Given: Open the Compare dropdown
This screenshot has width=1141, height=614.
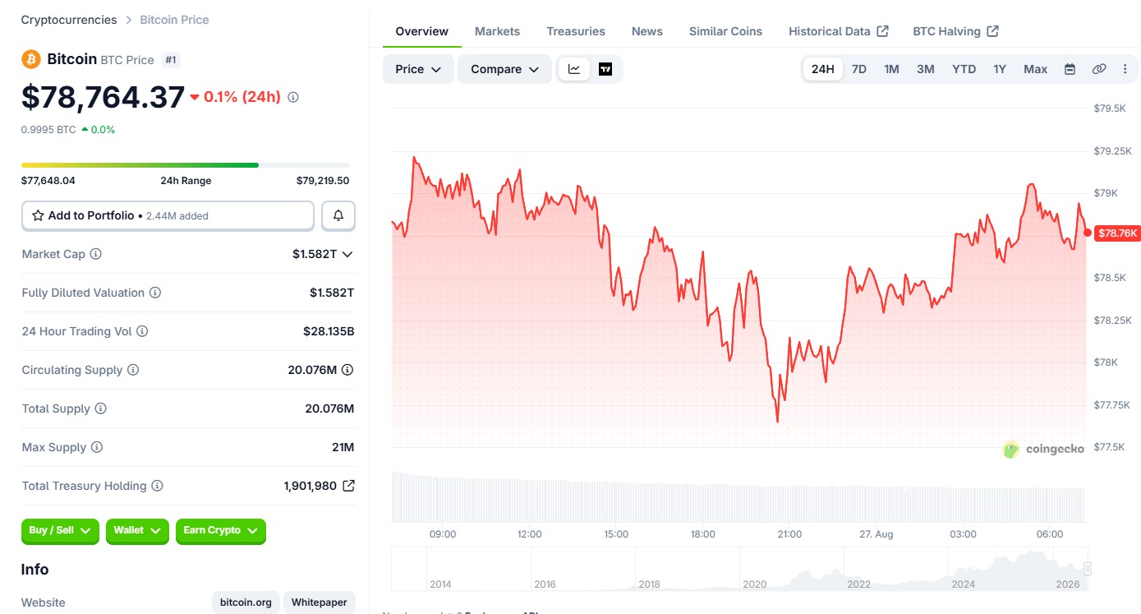Looking at the screenshot, I should click(504, 69).
